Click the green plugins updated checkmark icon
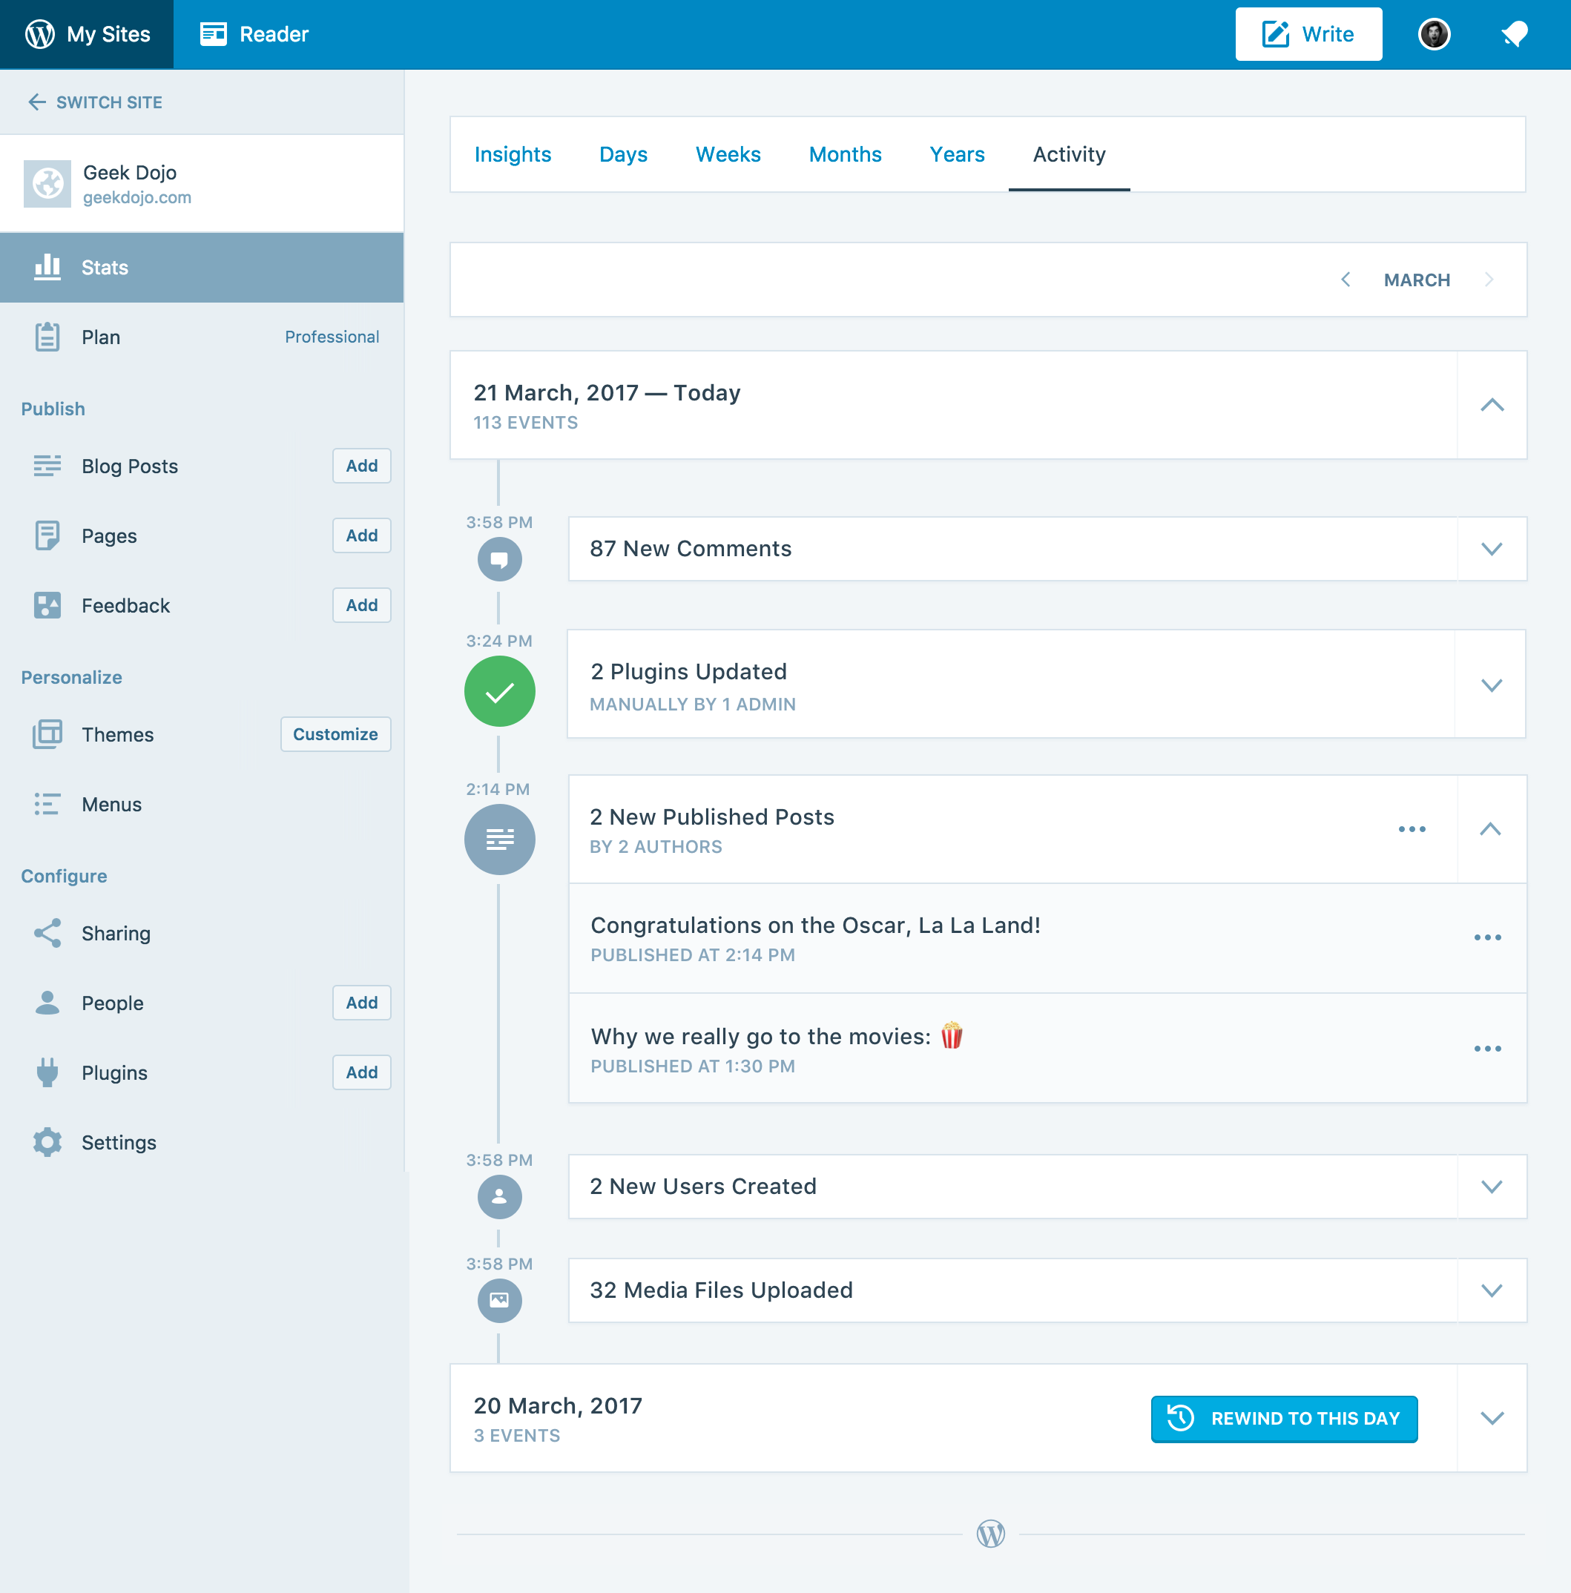Screen dimensions: 1571x1593 (499, 691)
